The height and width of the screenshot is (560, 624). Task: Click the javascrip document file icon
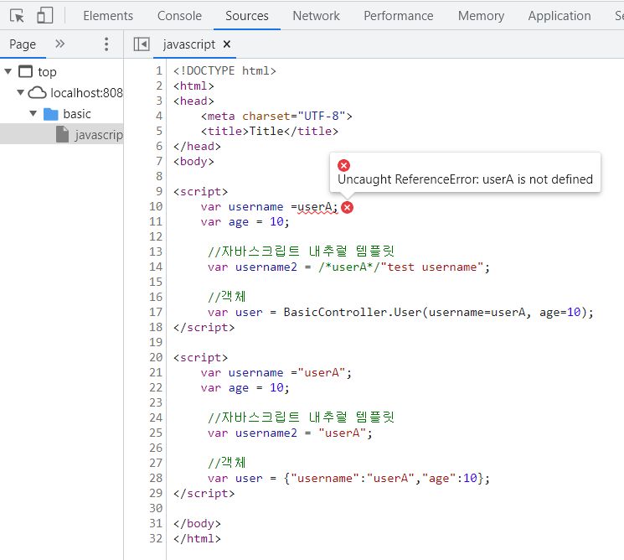[x=62, y=134]
